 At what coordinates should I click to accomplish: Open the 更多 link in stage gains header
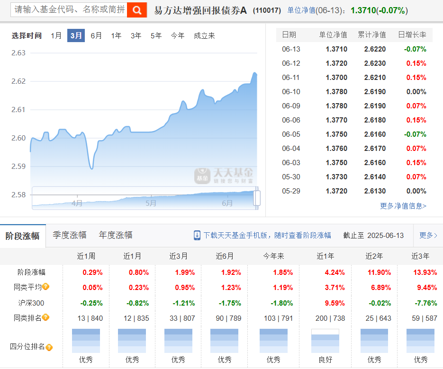click(x=428, y=235)
